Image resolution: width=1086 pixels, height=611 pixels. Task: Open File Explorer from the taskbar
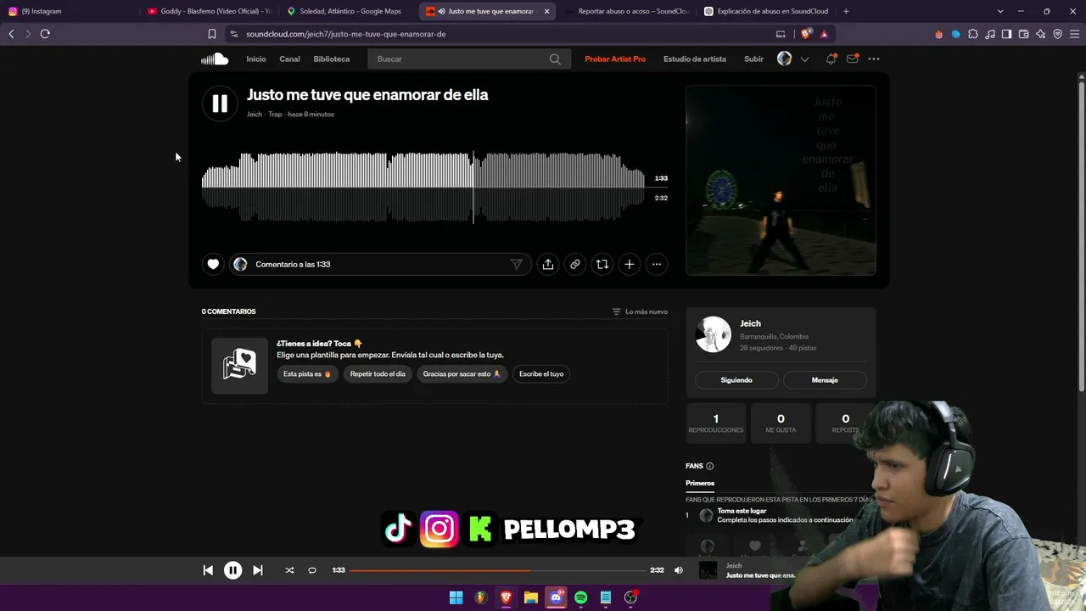pyautogui.click(x=531, y=597)
